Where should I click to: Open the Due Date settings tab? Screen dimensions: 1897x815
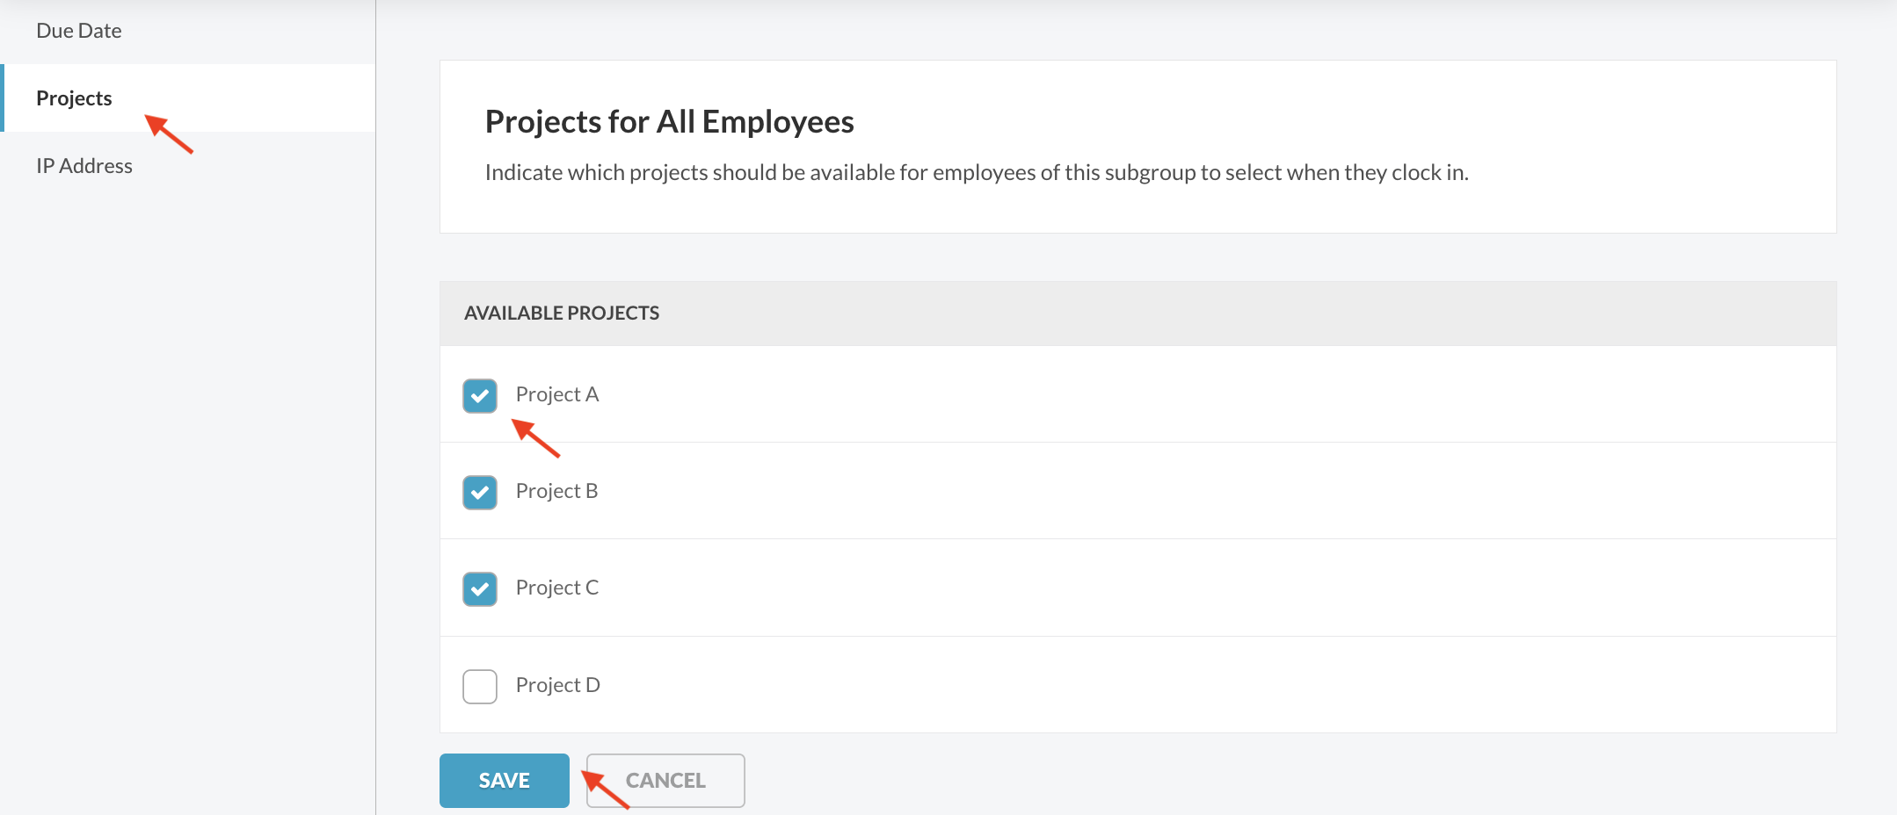coord(79,31)
